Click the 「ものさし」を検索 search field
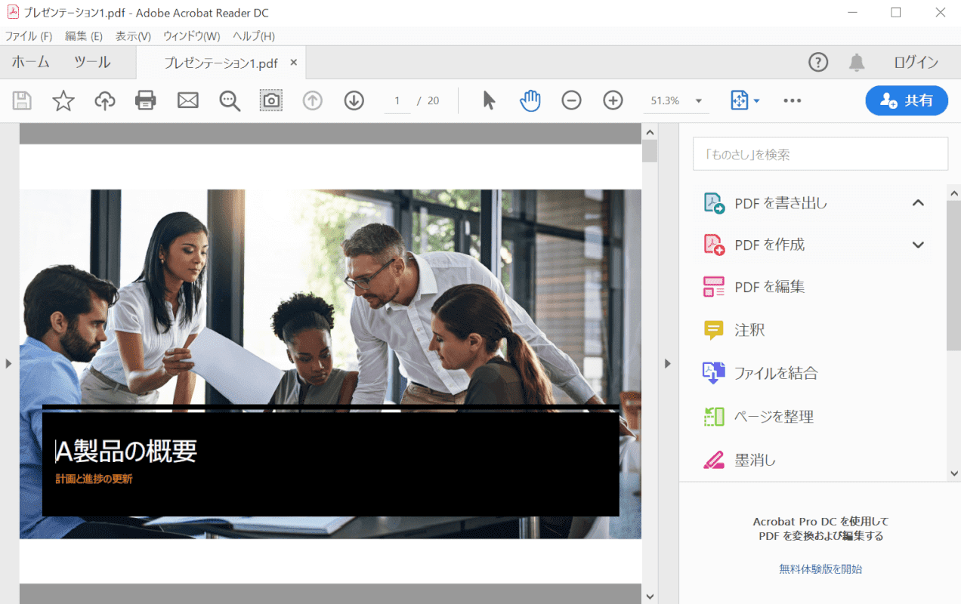961x604 pixels. [x=820, y=154]
